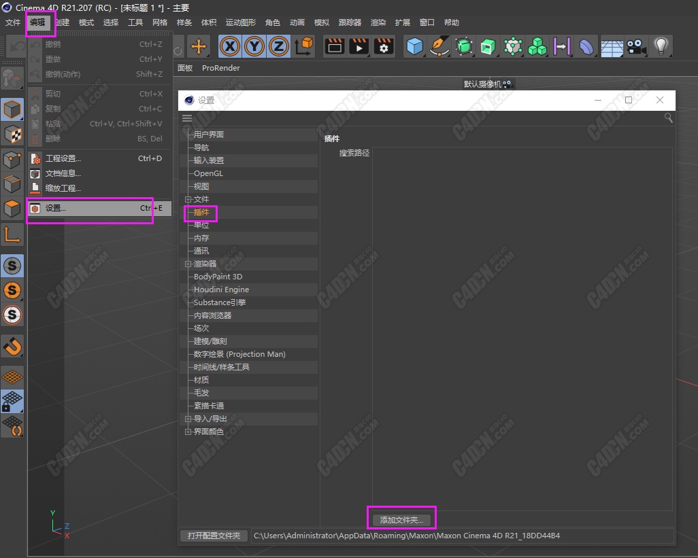Click the subdivision surface generator icon
698x558 pixels.
point(464,46)
